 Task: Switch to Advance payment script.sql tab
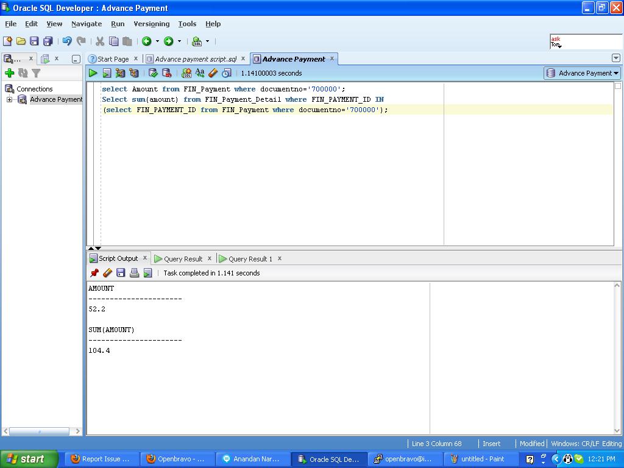195,59
